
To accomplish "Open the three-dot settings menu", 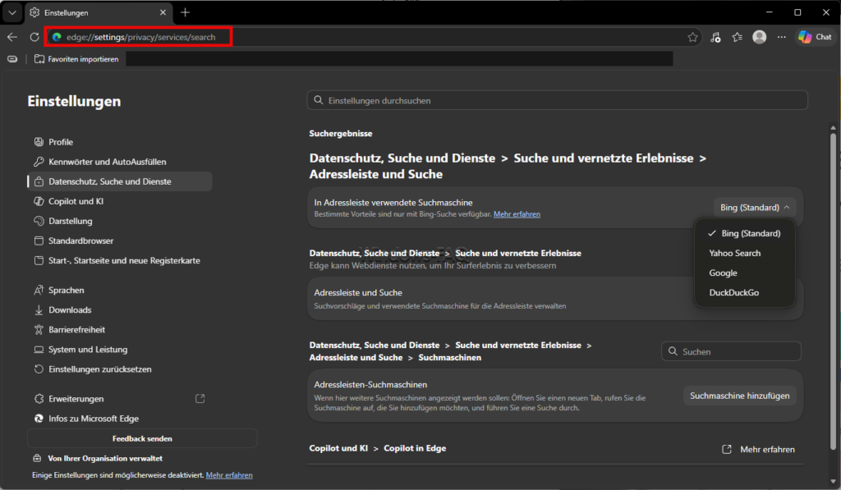I will (x=782, y=37).
